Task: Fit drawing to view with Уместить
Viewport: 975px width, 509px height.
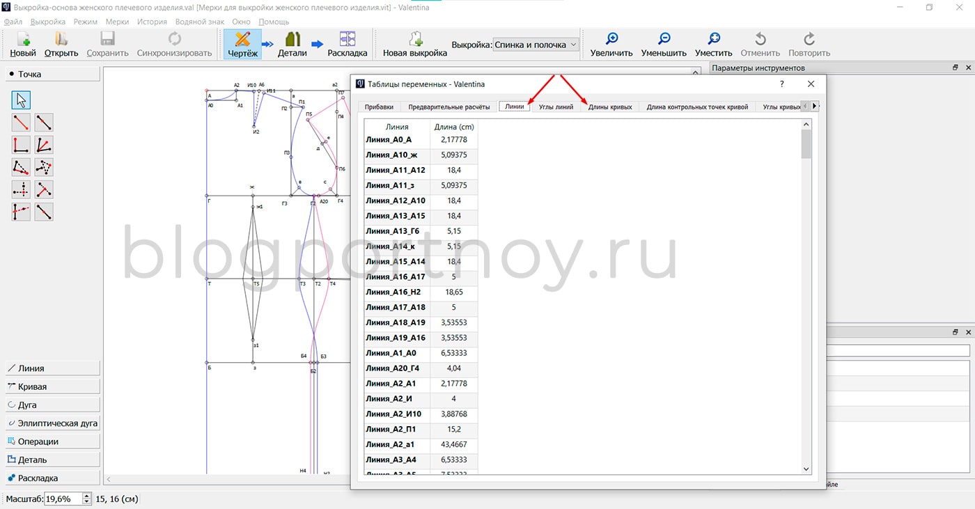Action: pos(714,45)
